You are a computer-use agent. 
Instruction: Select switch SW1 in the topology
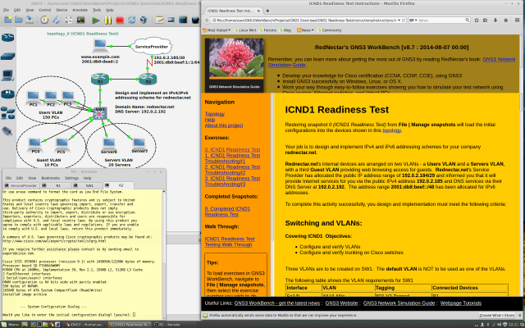(100, 113)
